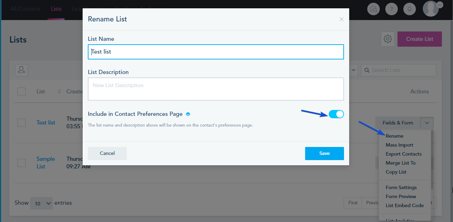Viewport: 453px width, 222px height.
Task: Close the Rename List dialog with X
Action: click(342, 19)
